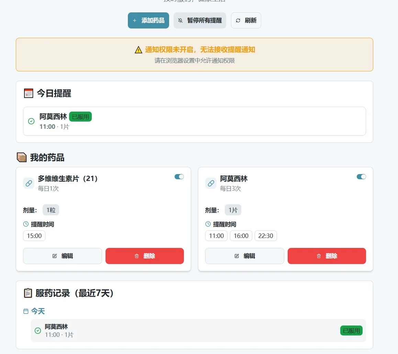Click the clock icon above the 15:00 reminder
This screenshot has width=398, height=354.
[x=26, y=224]
